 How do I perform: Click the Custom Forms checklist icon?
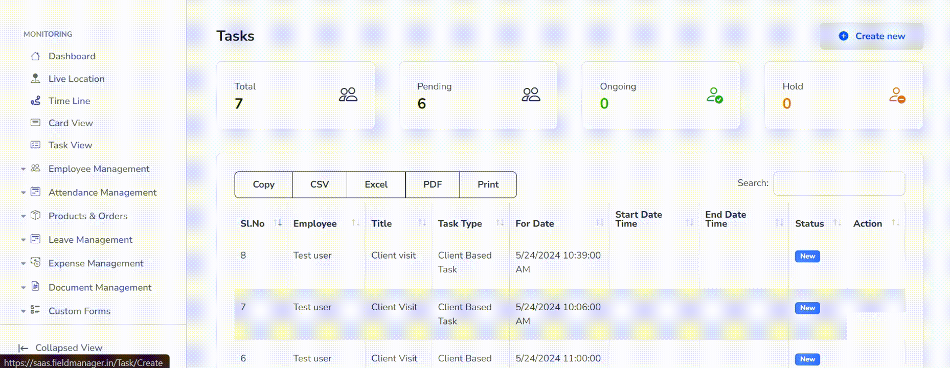pos(35,310)
